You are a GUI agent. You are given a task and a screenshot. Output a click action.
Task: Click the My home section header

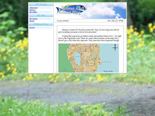[41, 4]
